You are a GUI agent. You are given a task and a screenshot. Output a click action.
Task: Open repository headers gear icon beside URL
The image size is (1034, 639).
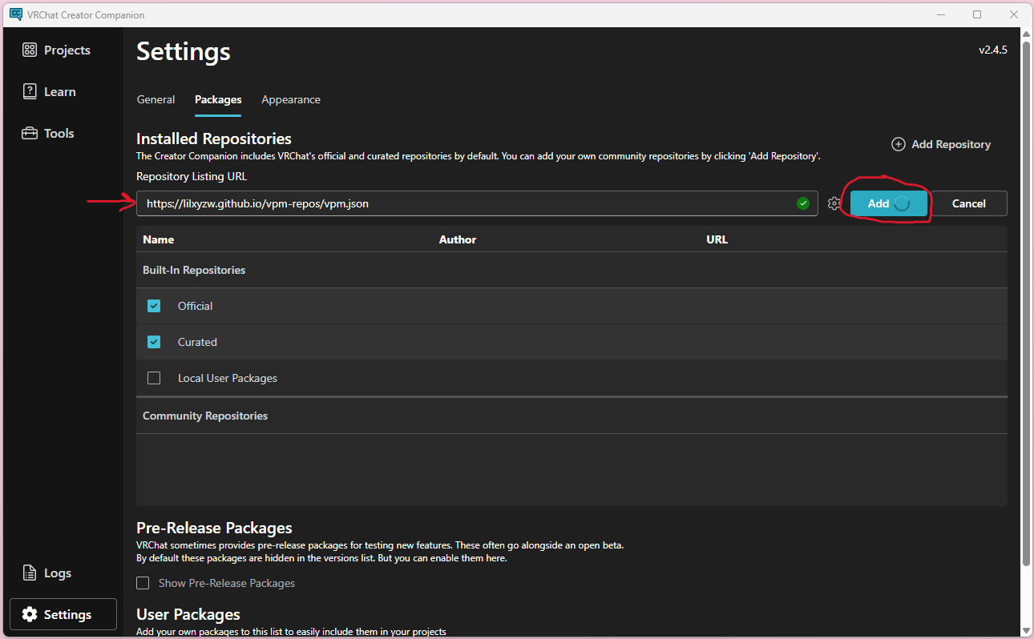click(x=834, y=203)
